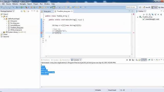The height and width of the screenshot is (92, 164).
Task: Click Collapse All in Package Explorer
Action: tap(22, 11)
